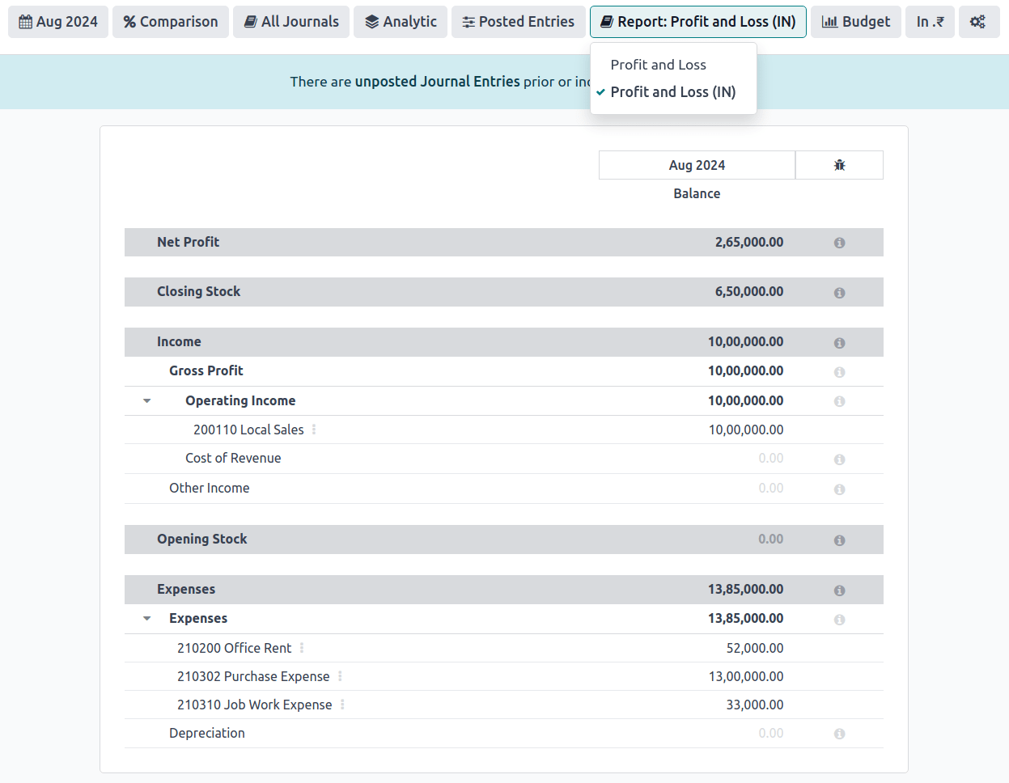1009x783 pixels.
Task: Collapse the Expenses section
Action: (x=146, y=618)
